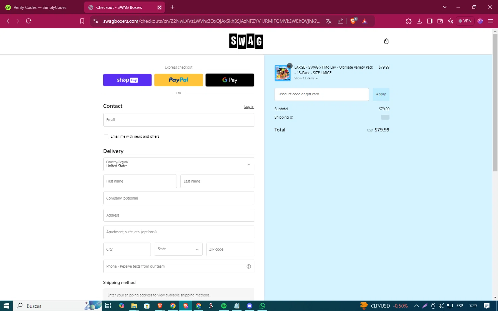This screenshot has width=498, height=311.
Task: Click the VPN button
Action: (465, 21)
